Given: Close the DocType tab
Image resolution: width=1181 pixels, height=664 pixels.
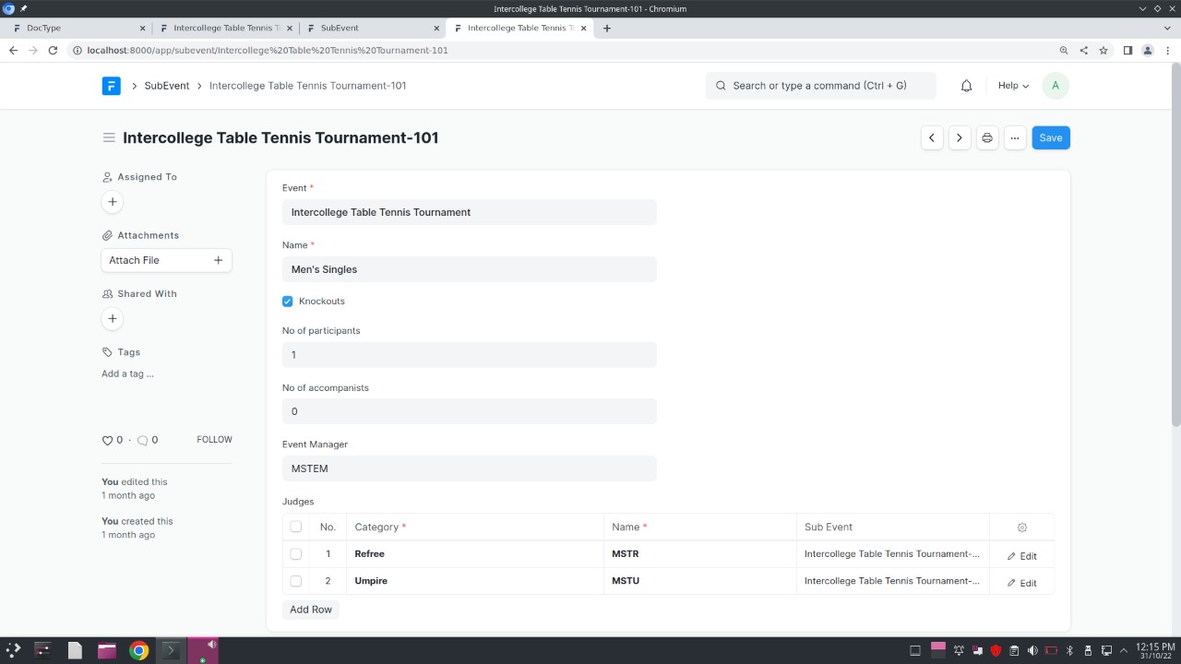Looking at the screenshot, I should click(x=142, y=28).
